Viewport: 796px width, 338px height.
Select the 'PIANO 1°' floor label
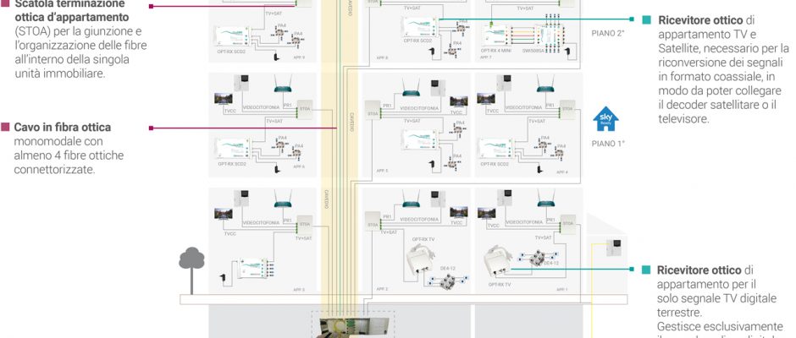coord(607,144)
